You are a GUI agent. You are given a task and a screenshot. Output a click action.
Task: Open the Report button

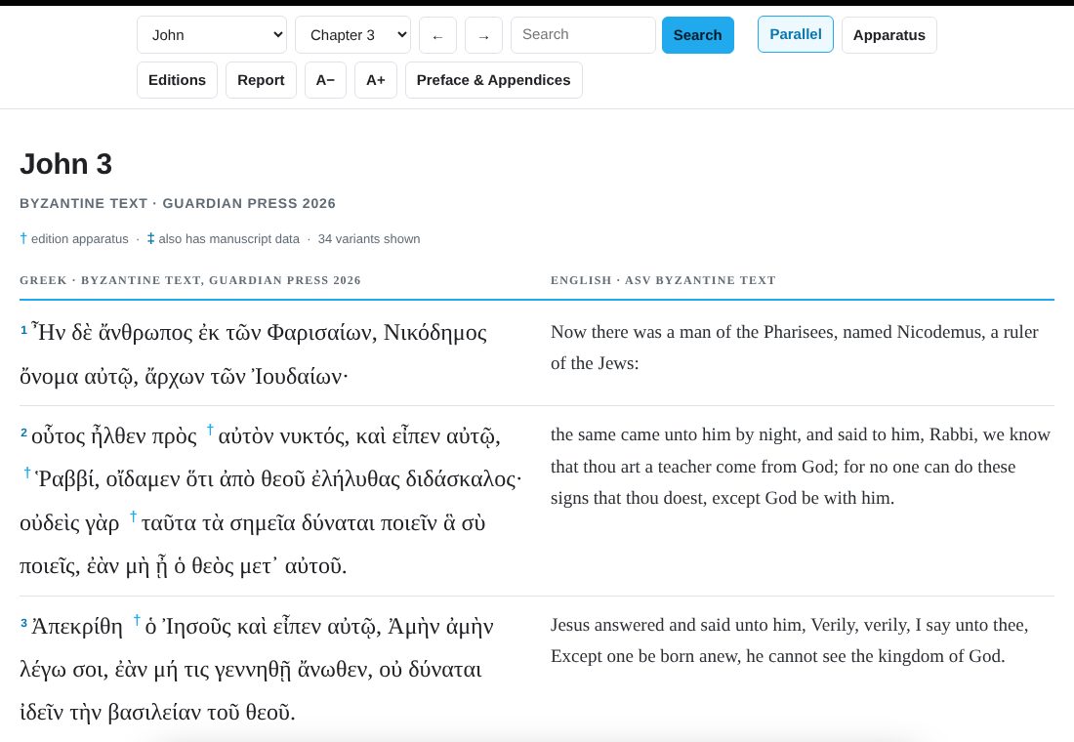pos(261,80)
